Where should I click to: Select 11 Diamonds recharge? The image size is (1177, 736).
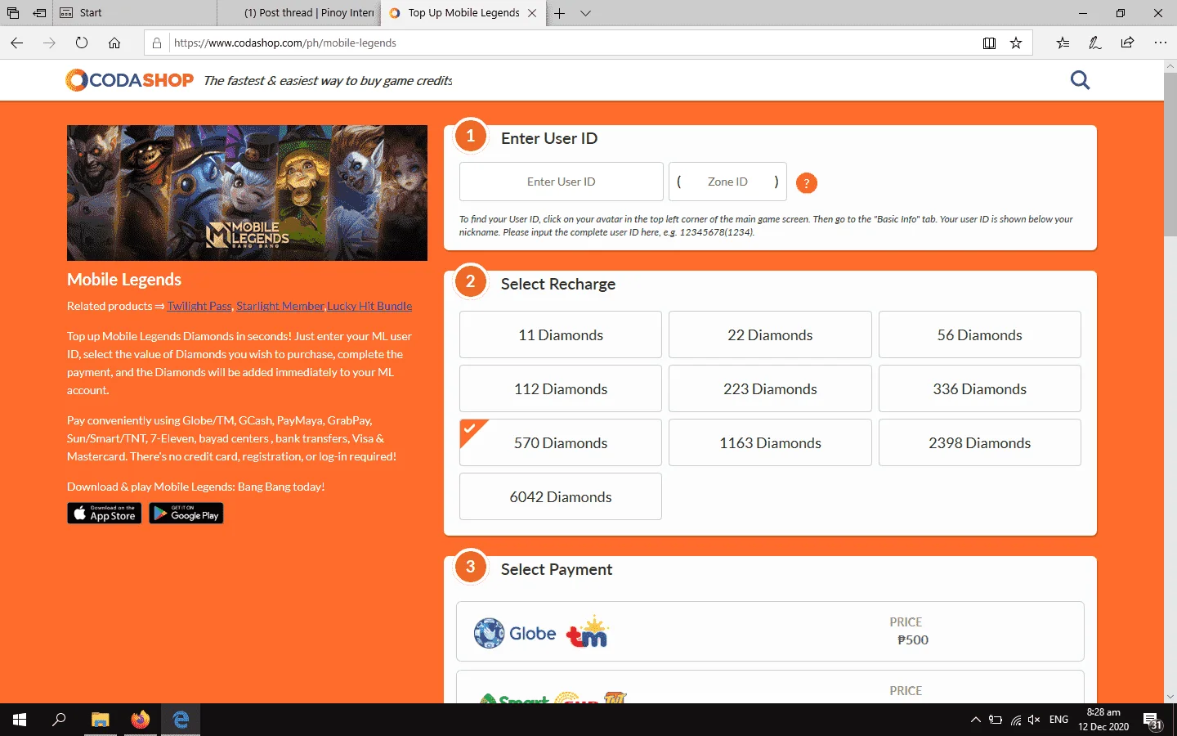tap(561, 334)
